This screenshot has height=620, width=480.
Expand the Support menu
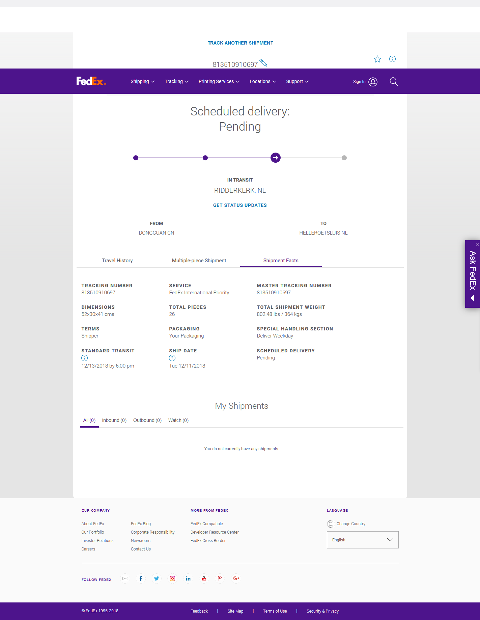[297, 81]
